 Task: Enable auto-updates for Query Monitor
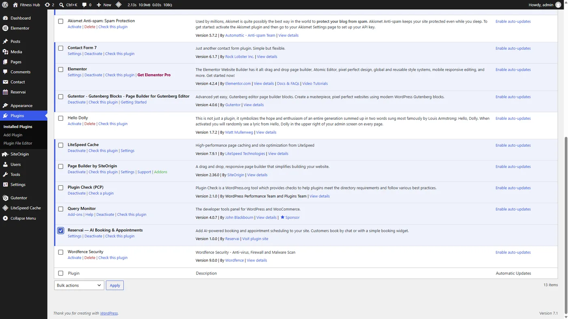point(513,209)
